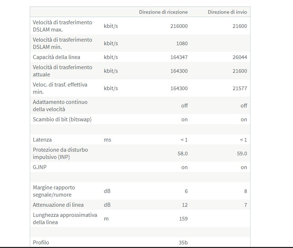This screenshot has width=293, height=248.
Task: Select the "Velocità di trasferimento DSLAM max." label
Action: click(62, 26)
